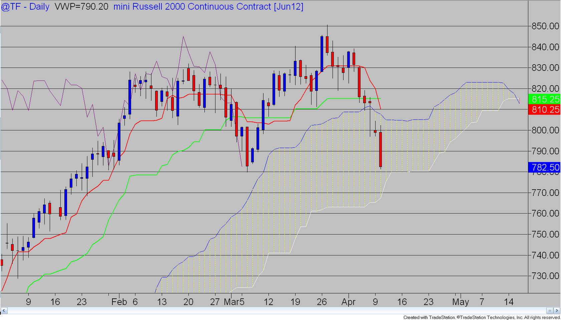The height and width of the screenshot is (320, 561).
Task: Click the May date axis label
Action: (x=461, y=302)
